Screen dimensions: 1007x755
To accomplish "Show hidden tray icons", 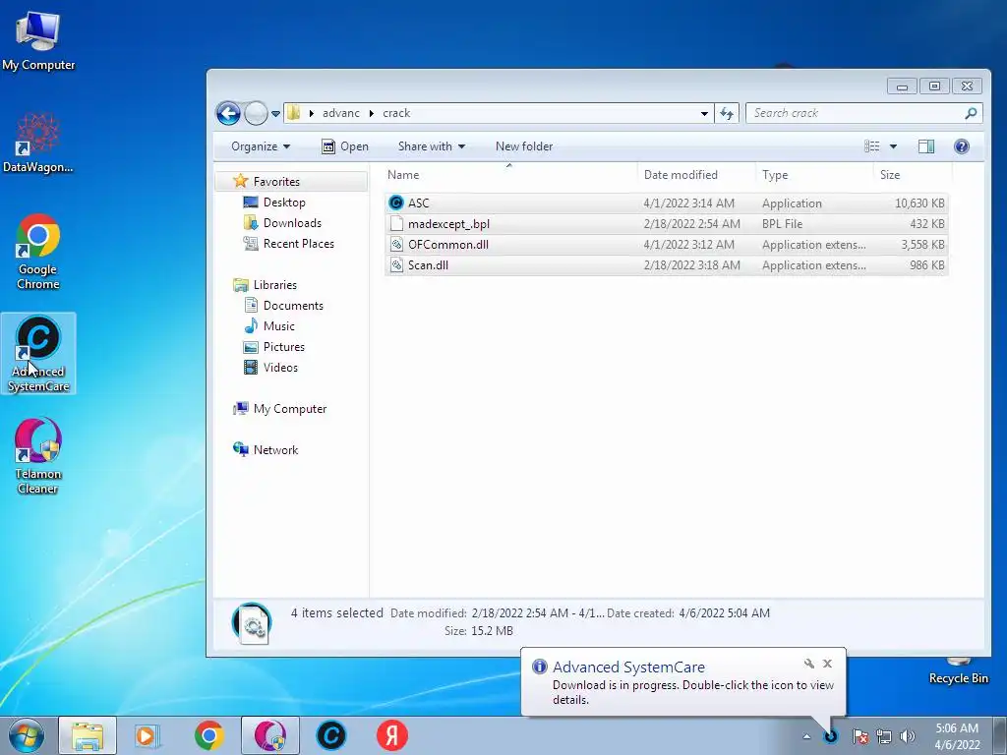I will [x=806, y=737].
